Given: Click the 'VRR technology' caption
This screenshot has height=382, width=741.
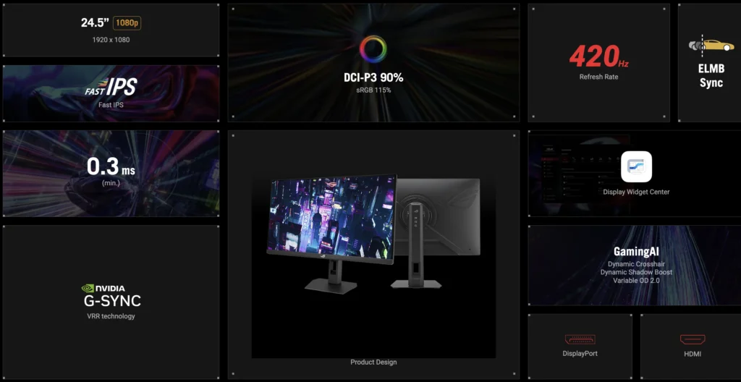Looking at the screenshot, I should tap(111, 316).
